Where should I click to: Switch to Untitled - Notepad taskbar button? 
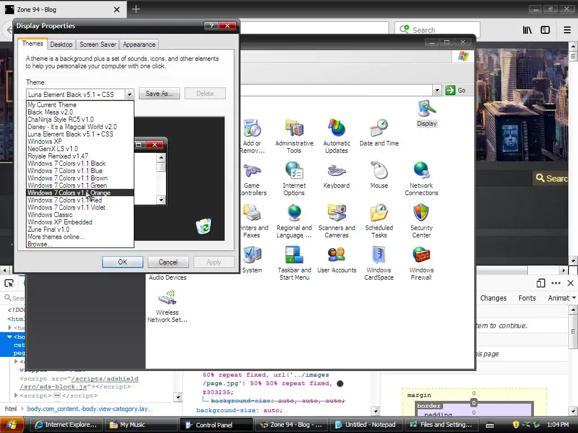click(x=366, y=425)
